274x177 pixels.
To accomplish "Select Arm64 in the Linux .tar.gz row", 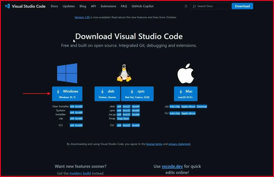I will pyautogui.click(x=136, y=114).
